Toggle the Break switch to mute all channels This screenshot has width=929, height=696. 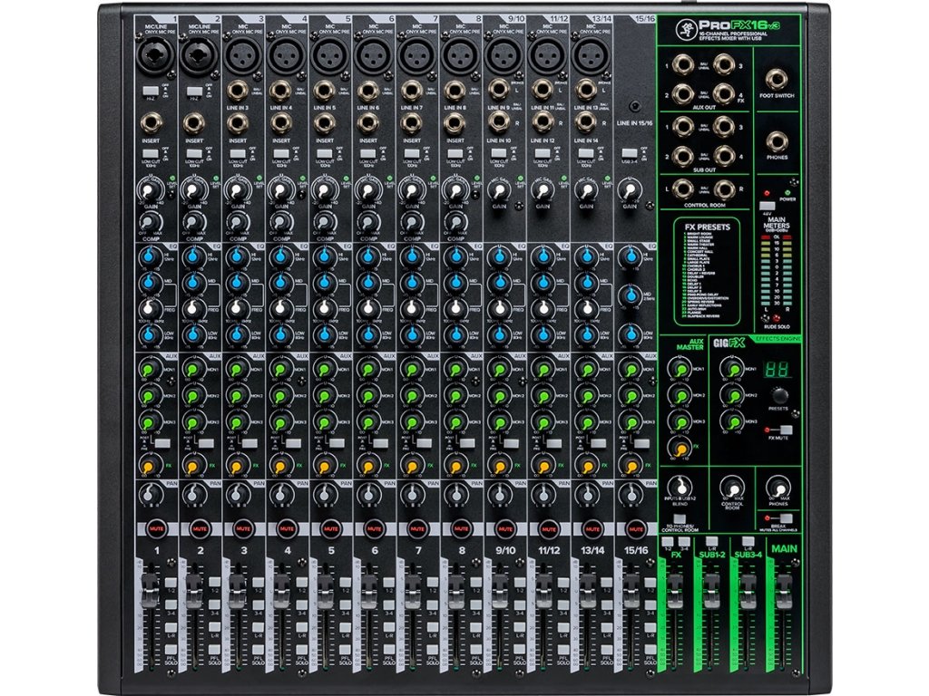coord(787,519)
